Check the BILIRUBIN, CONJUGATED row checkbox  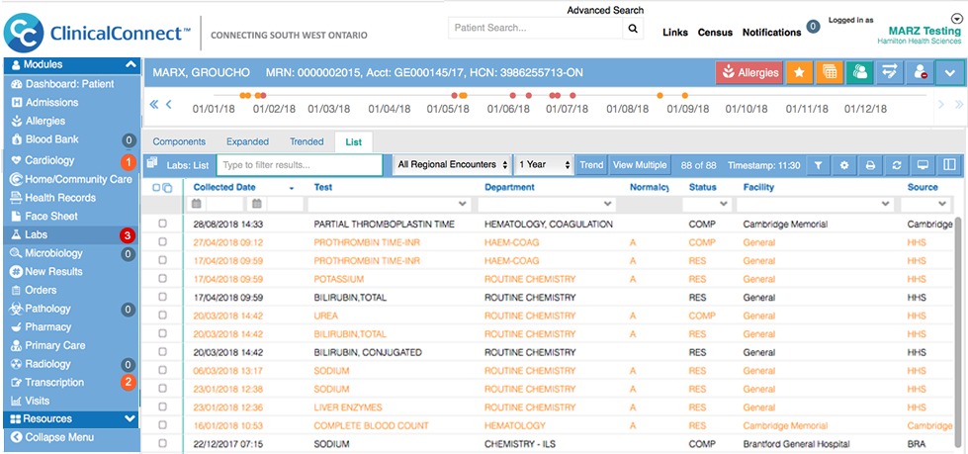tap(162, 352)
